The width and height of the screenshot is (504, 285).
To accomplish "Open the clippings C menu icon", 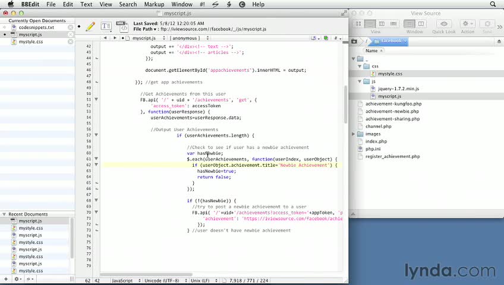I will pyautogui.click(x=242, y=5).
